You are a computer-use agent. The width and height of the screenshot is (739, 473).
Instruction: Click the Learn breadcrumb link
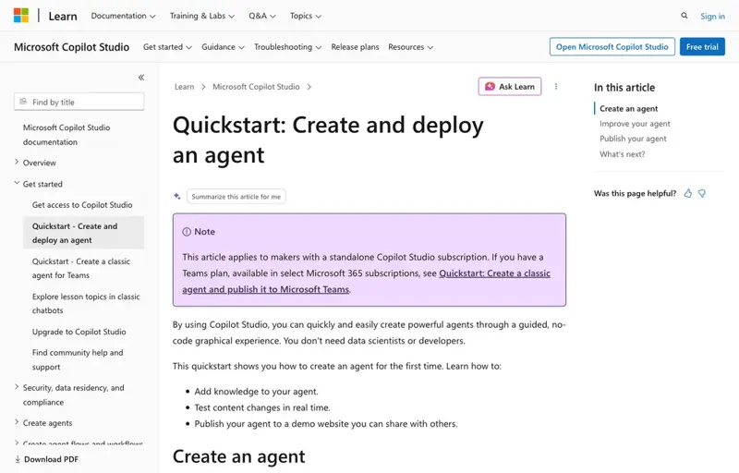(184, 87)
